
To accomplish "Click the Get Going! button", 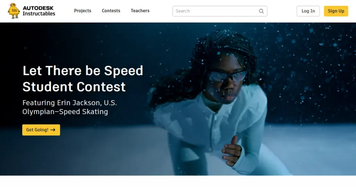I will coord(41,130).
